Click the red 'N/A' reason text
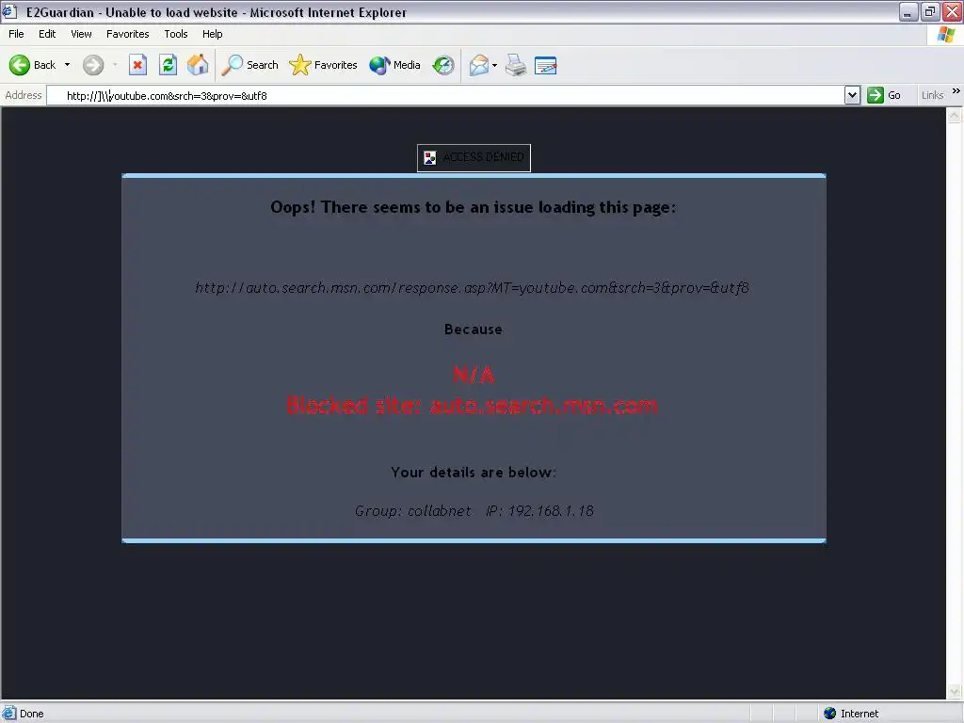 point(474,375)
